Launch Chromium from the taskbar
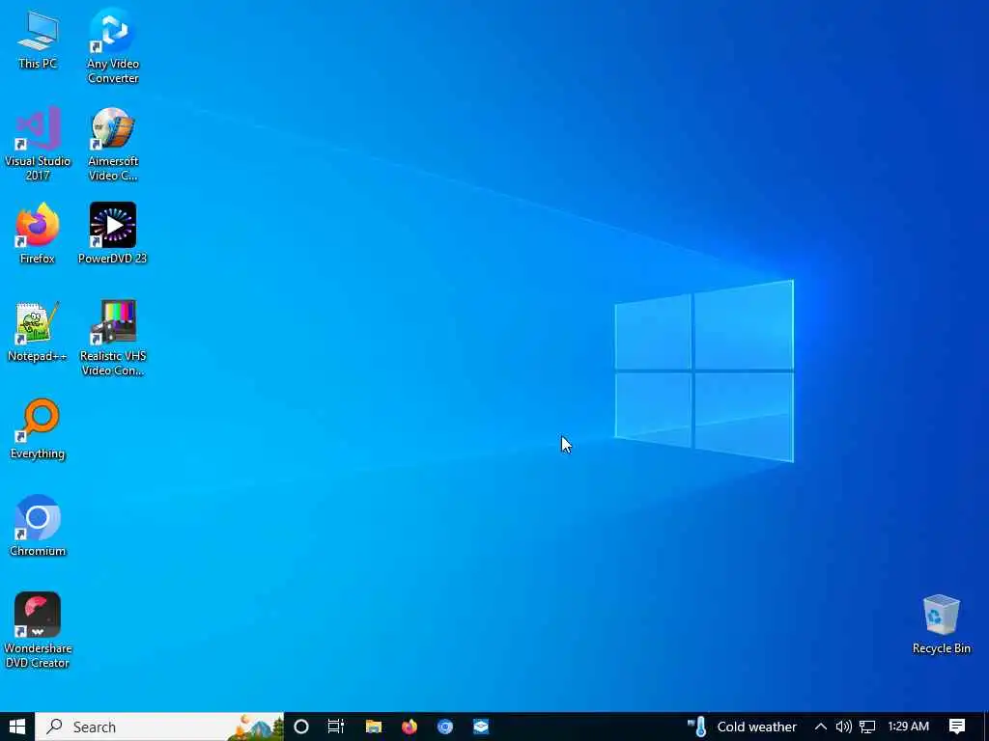989x741 pixels. click(x=445, y=727)
